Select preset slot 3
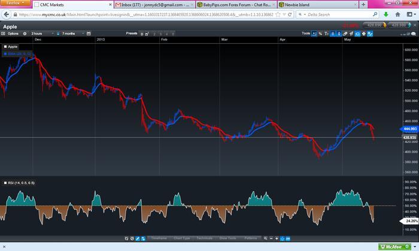The height and width of the screenshot is (251, 419). [x=160, y=34]
